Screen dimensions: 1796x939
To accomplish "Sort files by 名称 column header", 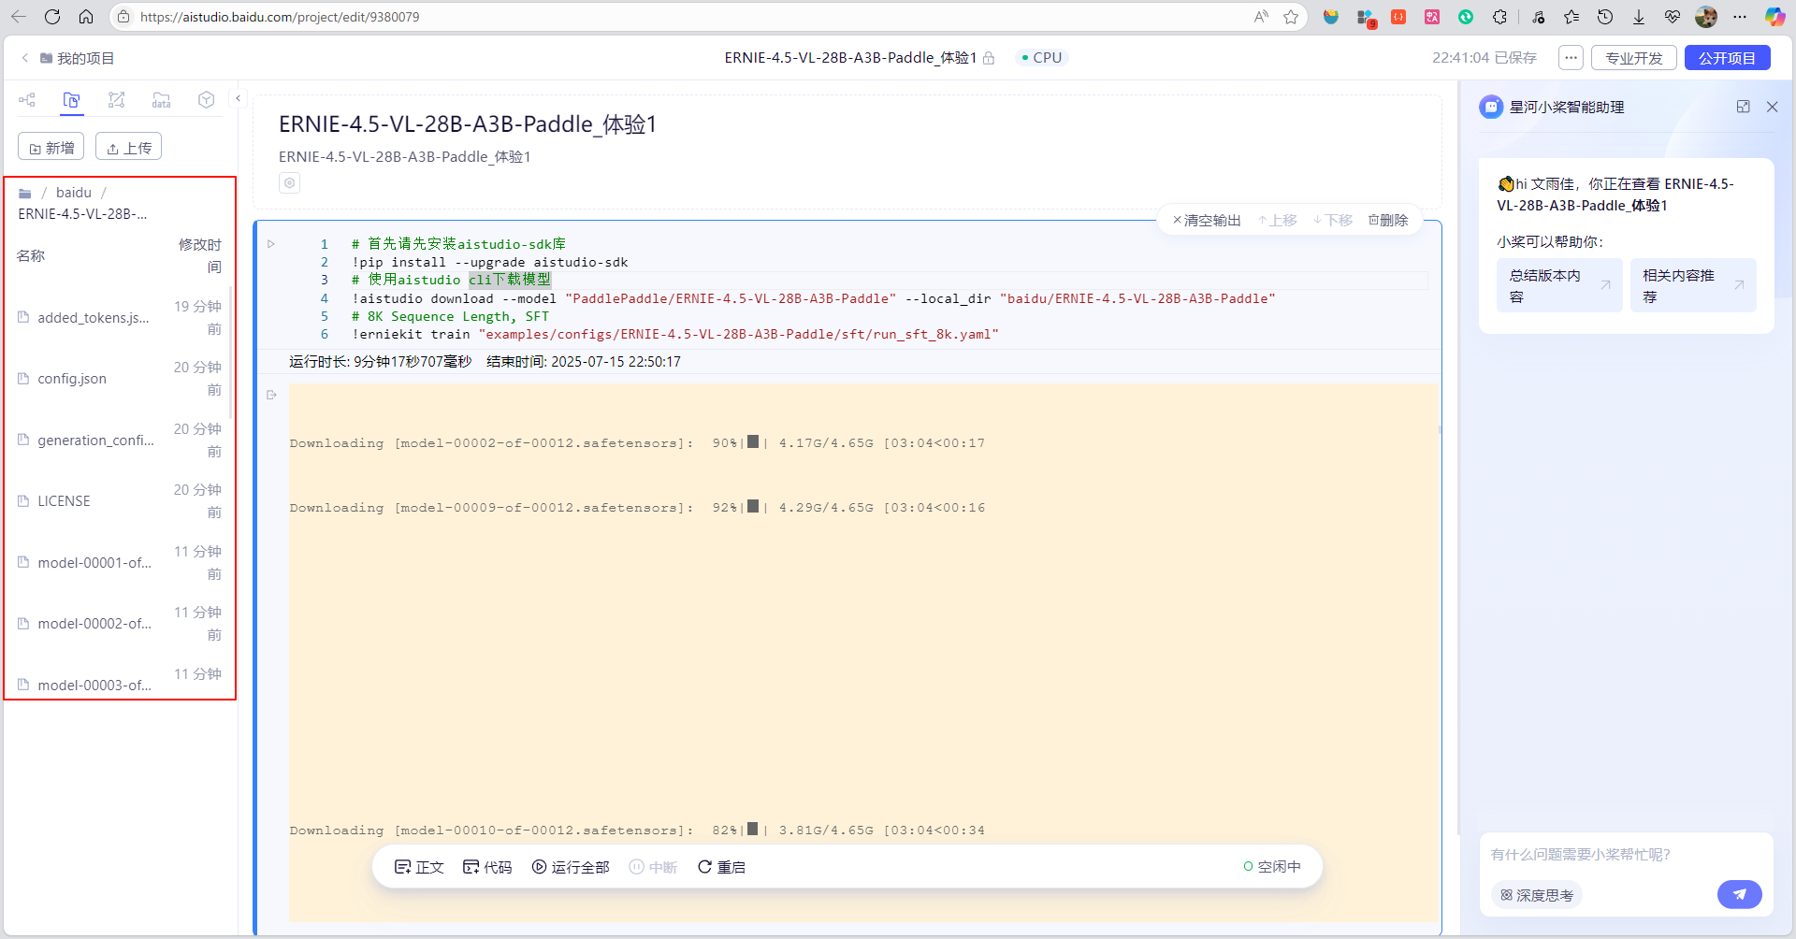I will pyautogui.click(x=31, y=255).
